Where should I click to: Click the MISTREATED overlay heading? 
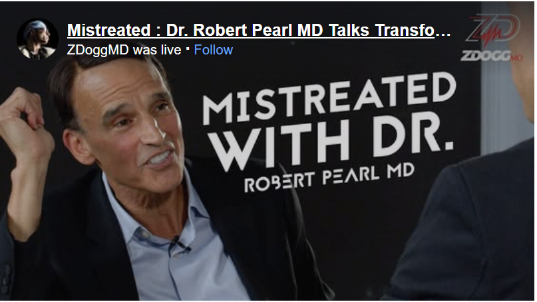point(329,98)
